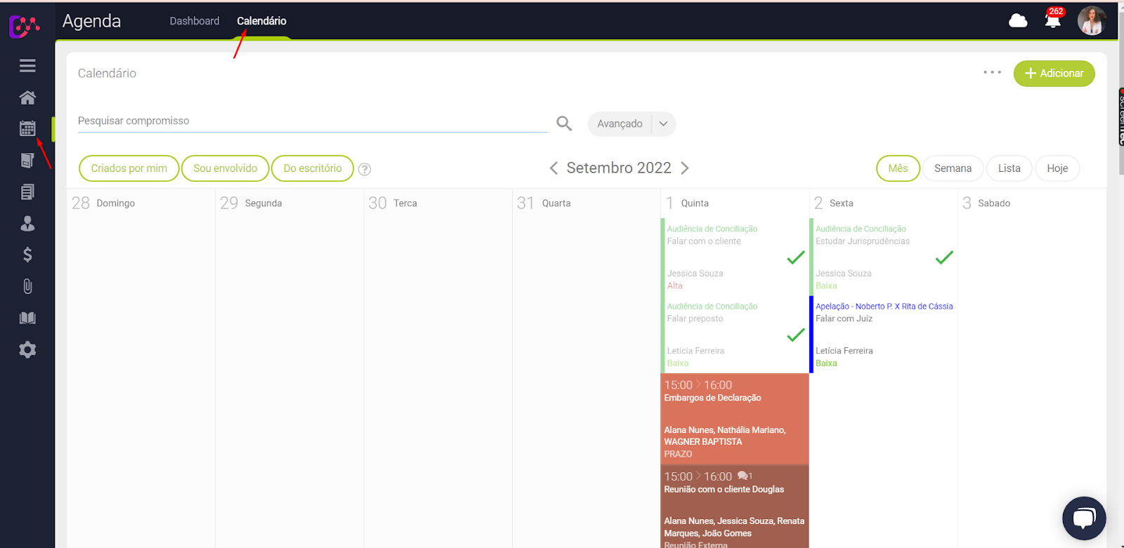This screenshot has width=1124, height=548.
Task: Go to next month after Setembro 2022
Action: point(685,168)
